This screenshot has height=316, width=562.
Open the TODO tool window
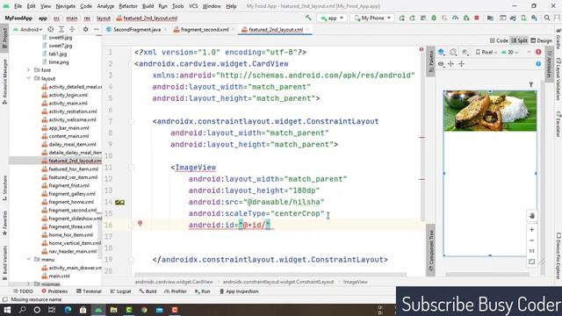click(x=23, y=291)
